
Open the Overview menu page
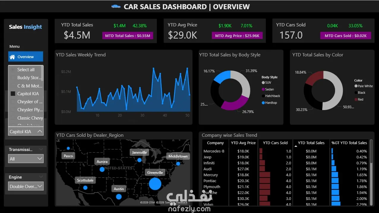click(x=26, y=57)
